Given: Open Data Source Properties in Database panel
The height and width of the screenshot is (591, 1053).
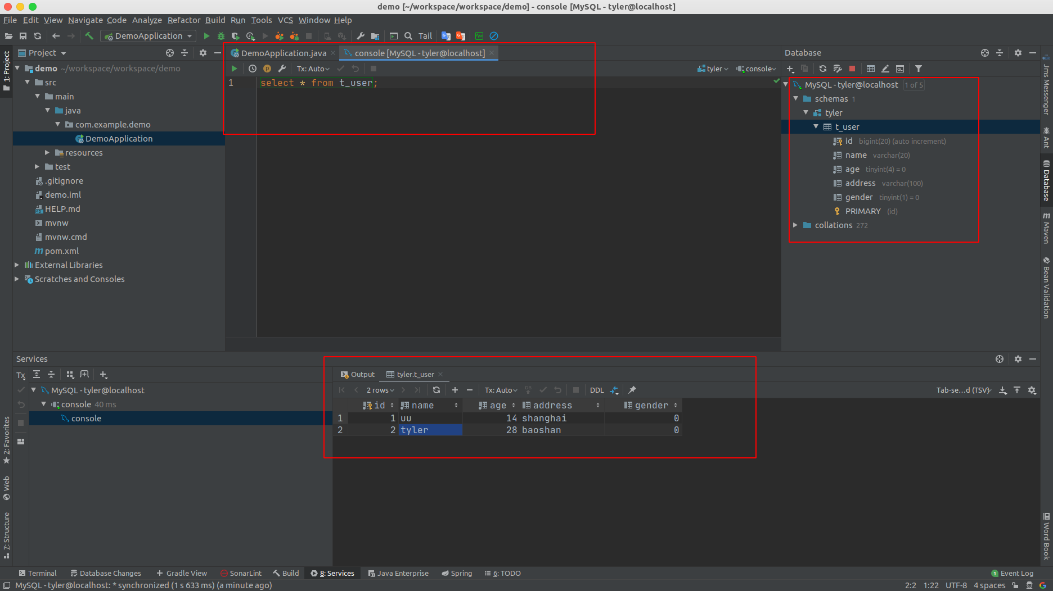Looking at the screenshot, I should click(838, 68).
